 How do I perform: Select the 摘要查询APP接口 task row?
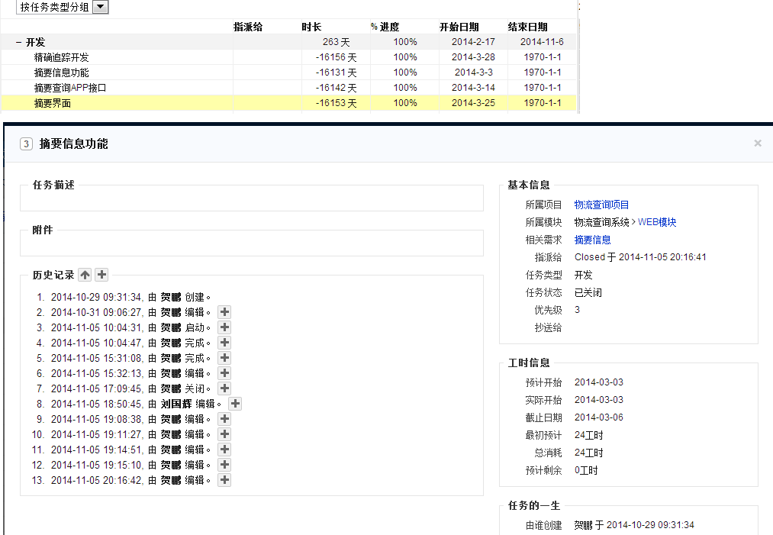click(x=70, y=88)
